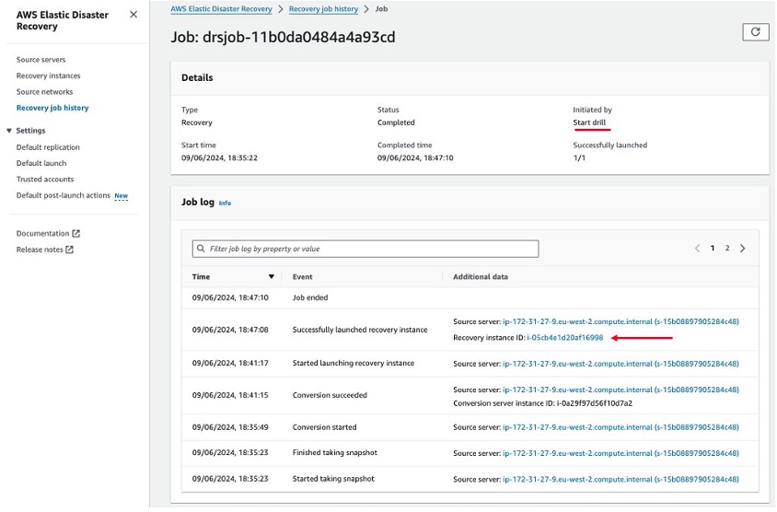
Task: Sort job log by Time descending arrow
Action: click(271, 276)
